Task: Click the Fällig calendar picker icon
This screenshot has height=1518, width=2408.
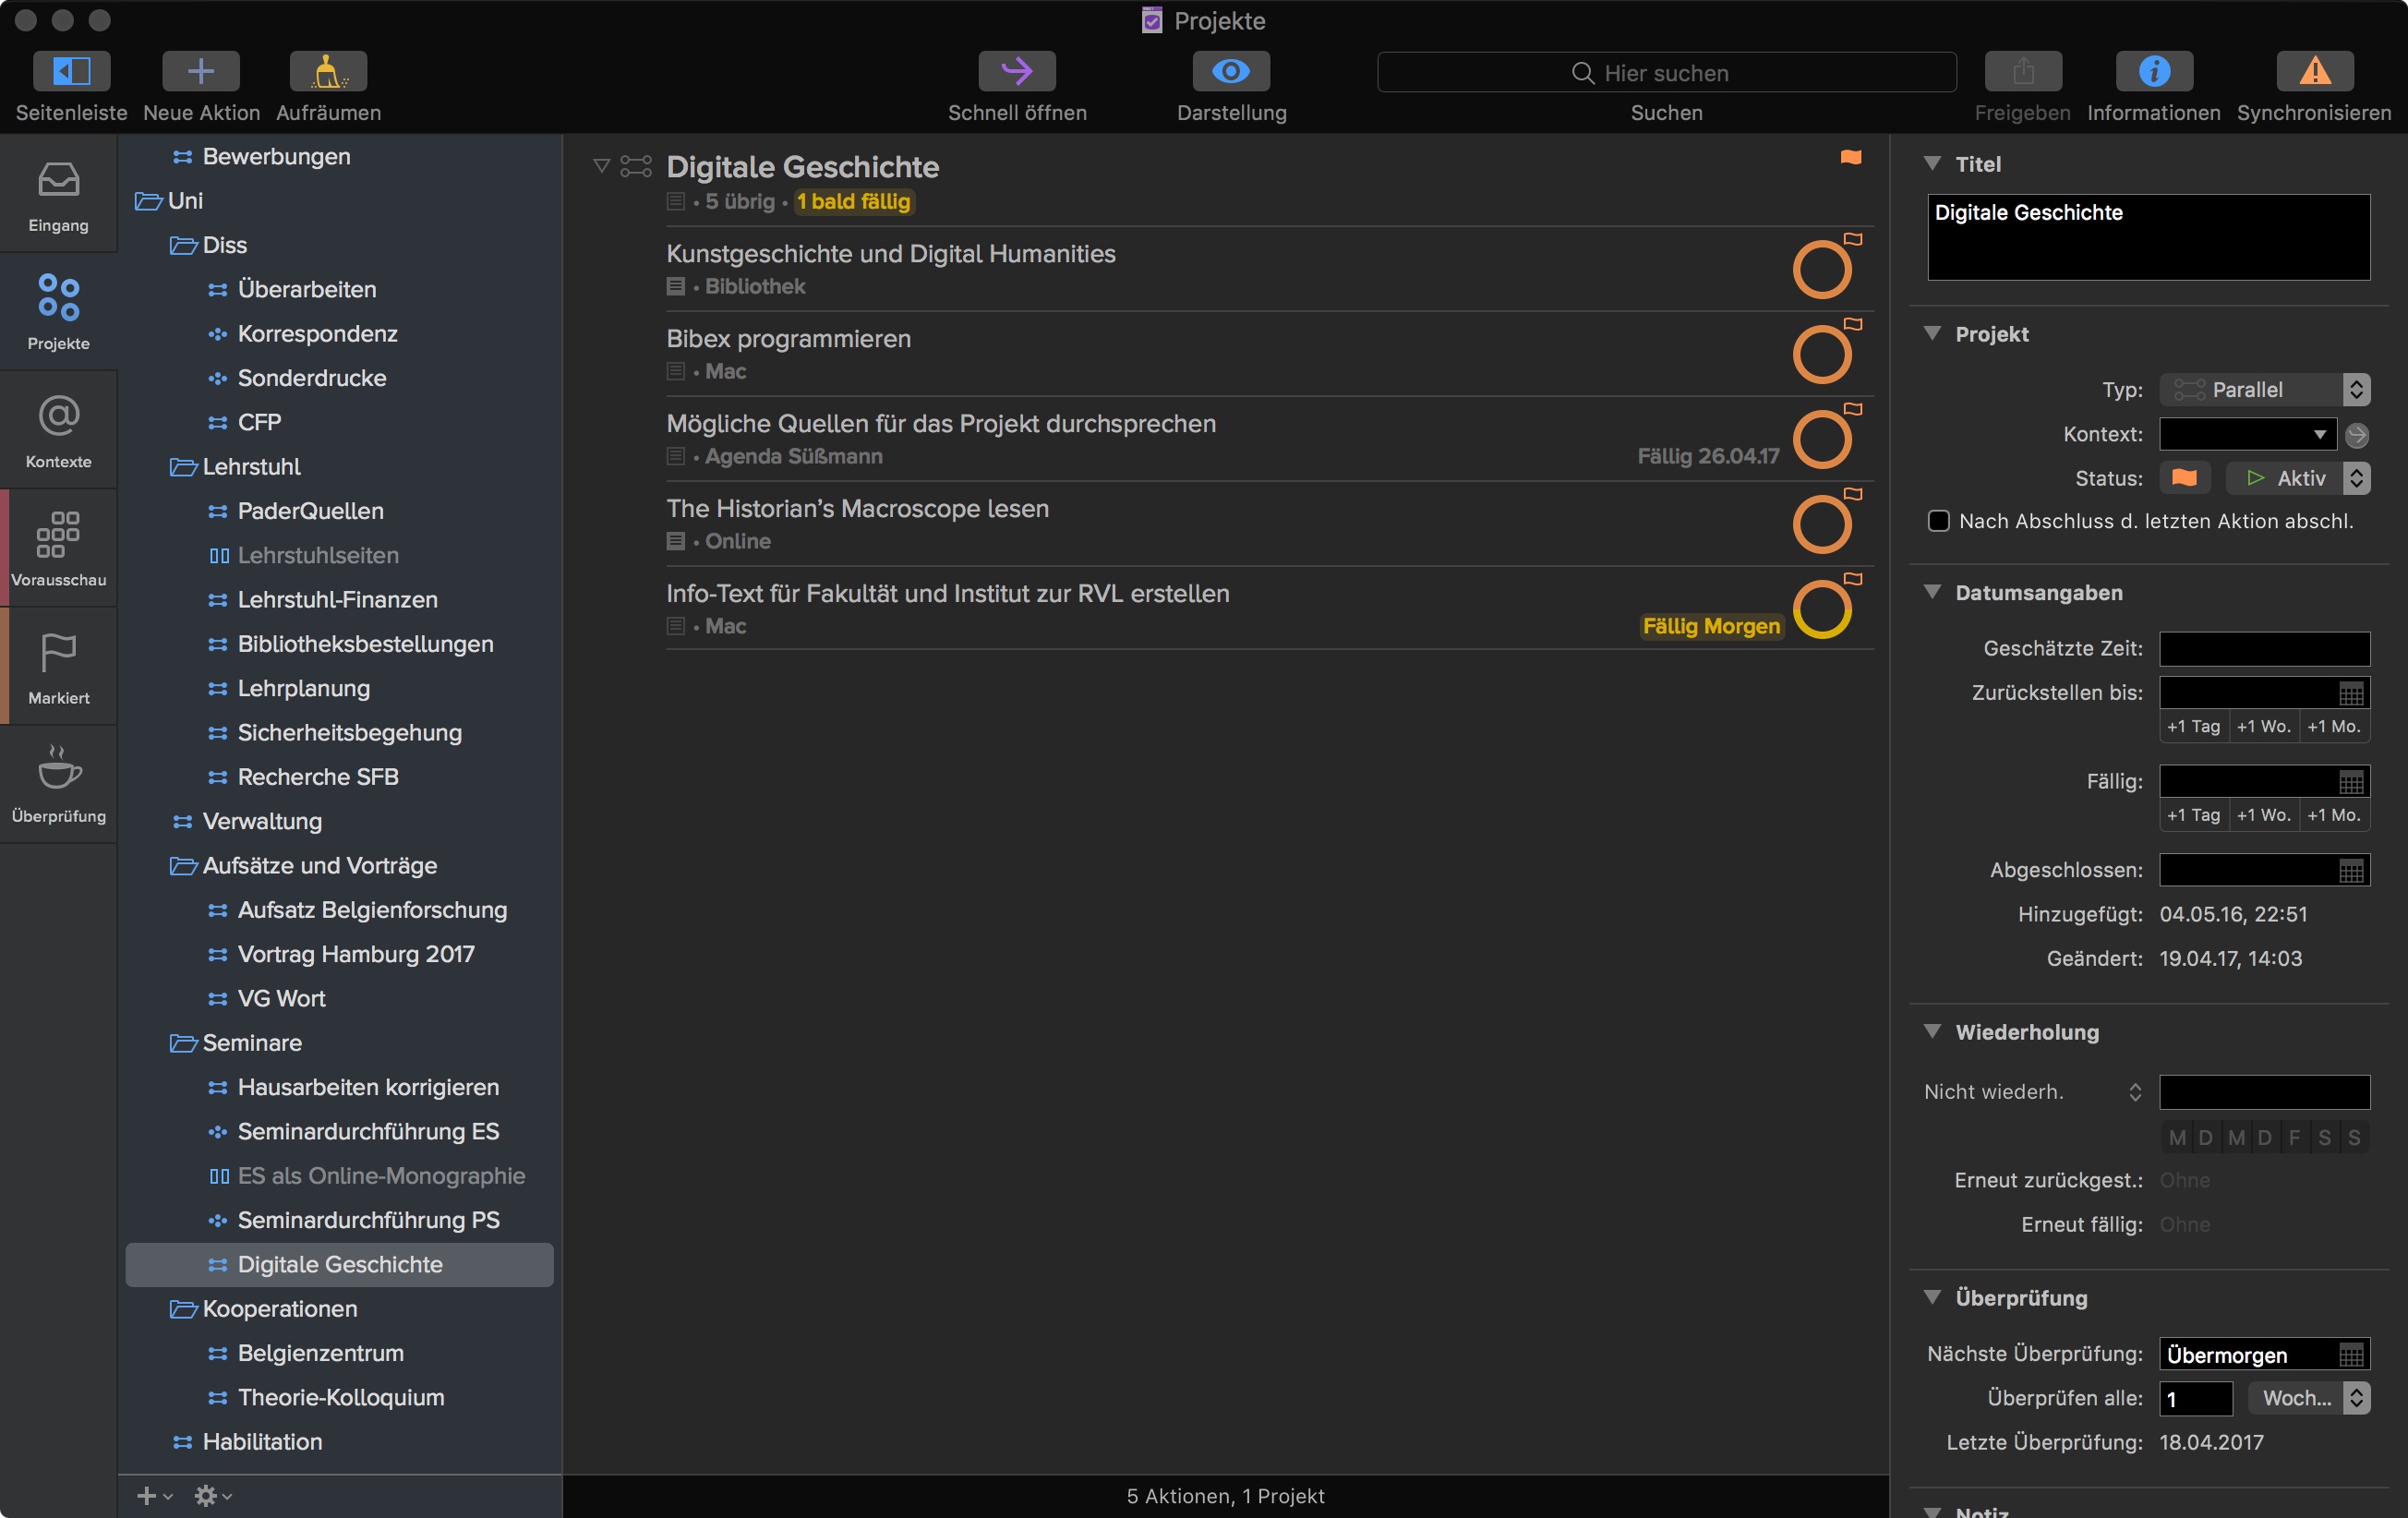Action: 2351,782
